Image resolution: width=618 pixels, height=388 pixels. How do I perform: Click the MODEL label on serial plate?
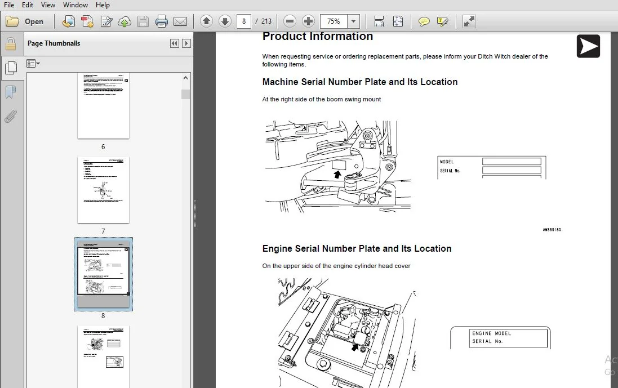[x=447, y=162]
